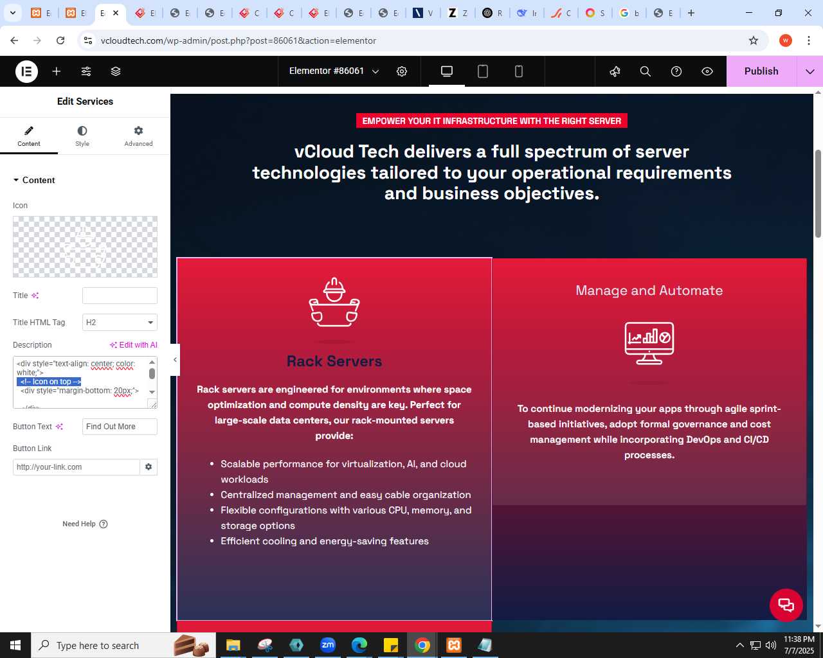Click the icon image preview thumbnail

[85, 247]
